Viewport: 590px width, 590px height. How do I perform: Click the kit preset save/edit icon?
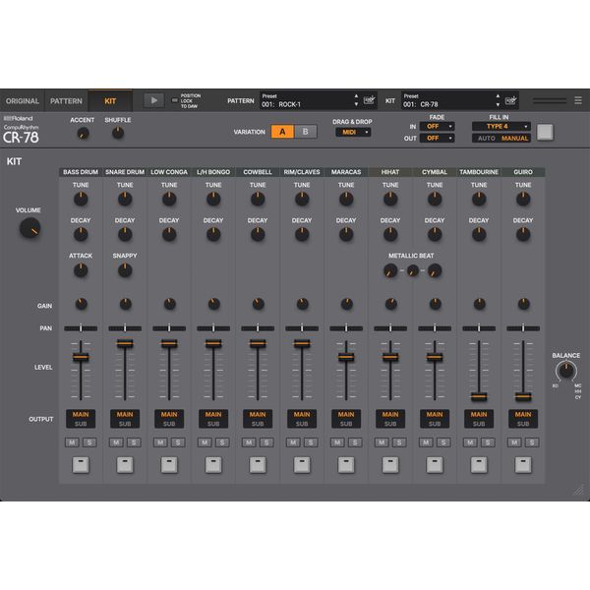pos(510,100)
